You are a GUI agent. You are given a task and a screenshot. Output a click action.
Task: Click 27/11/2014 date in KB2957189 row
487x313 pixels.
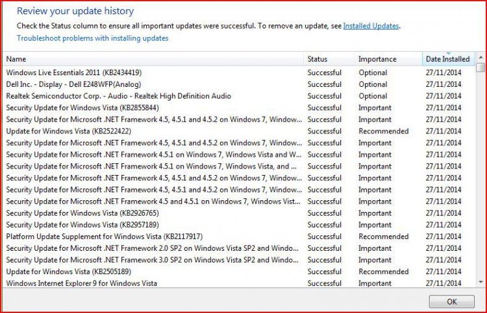443,225
